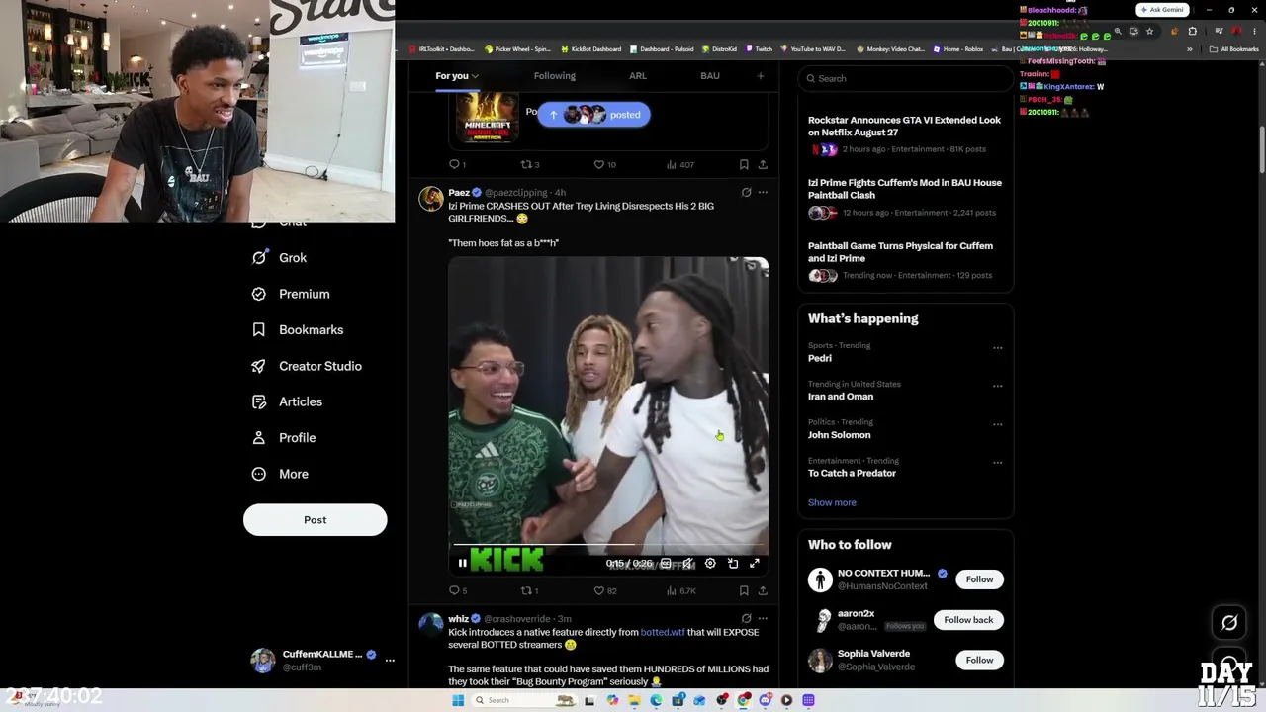Open the Grok floating button
This screenshot has width=1266, height=712.
[1229, 623]
